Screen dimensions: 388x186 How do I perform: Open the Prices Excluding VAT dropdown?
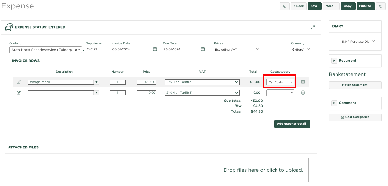(x=237, y=49)
